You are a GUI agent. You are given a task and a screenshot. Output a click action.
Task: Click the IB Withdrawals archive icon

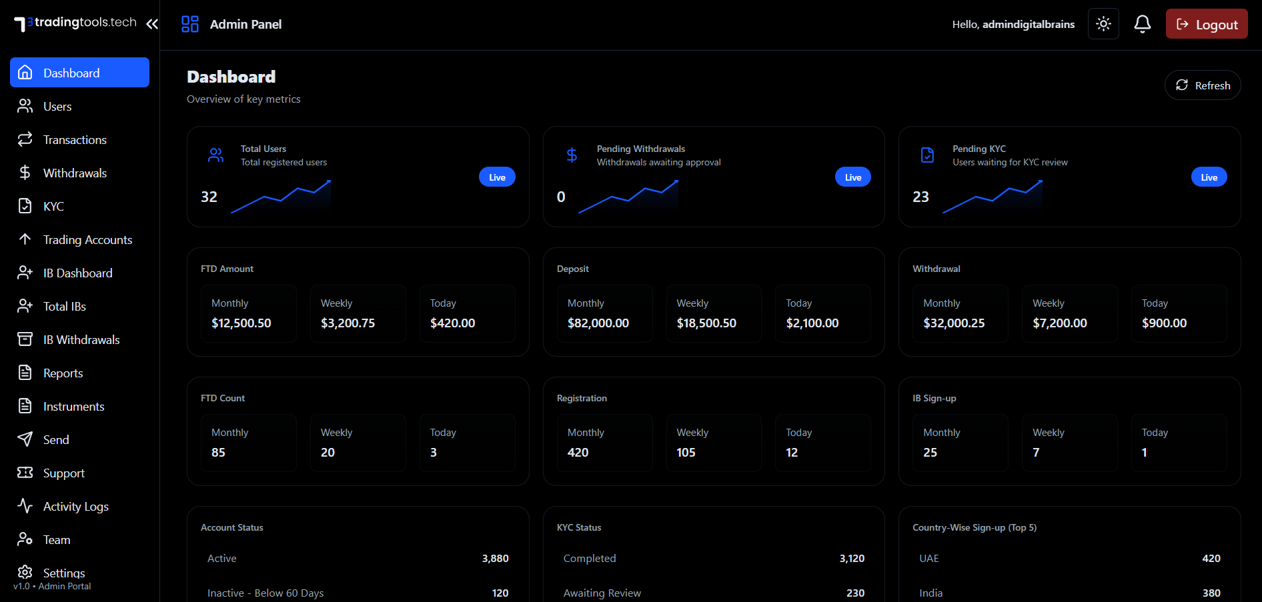(25, 340)
